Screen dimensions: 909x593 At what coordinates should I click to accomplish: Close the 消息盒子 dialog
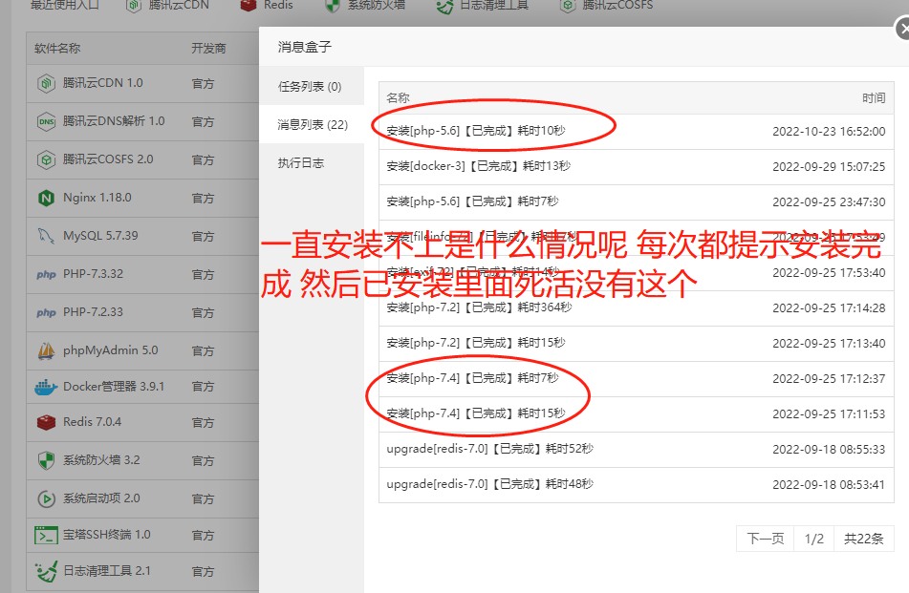click(903, 28)
